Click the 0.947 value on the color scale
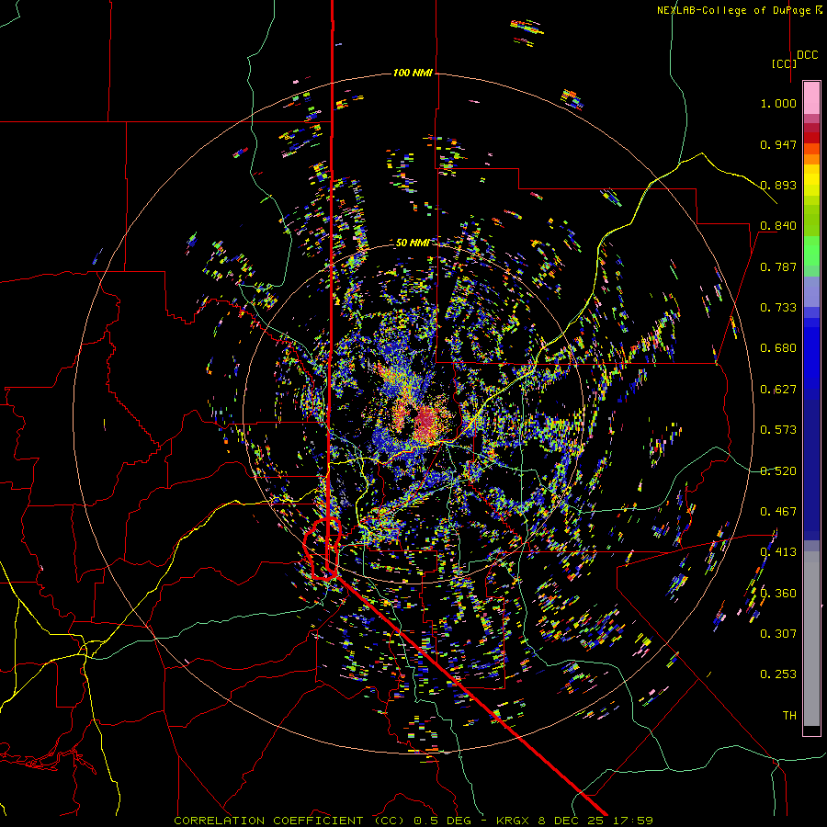This screenshot has height=827, width=827. coord(778,144)
